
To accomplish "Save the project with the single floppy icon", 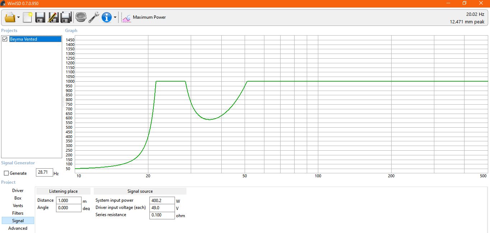I will 40,17.
